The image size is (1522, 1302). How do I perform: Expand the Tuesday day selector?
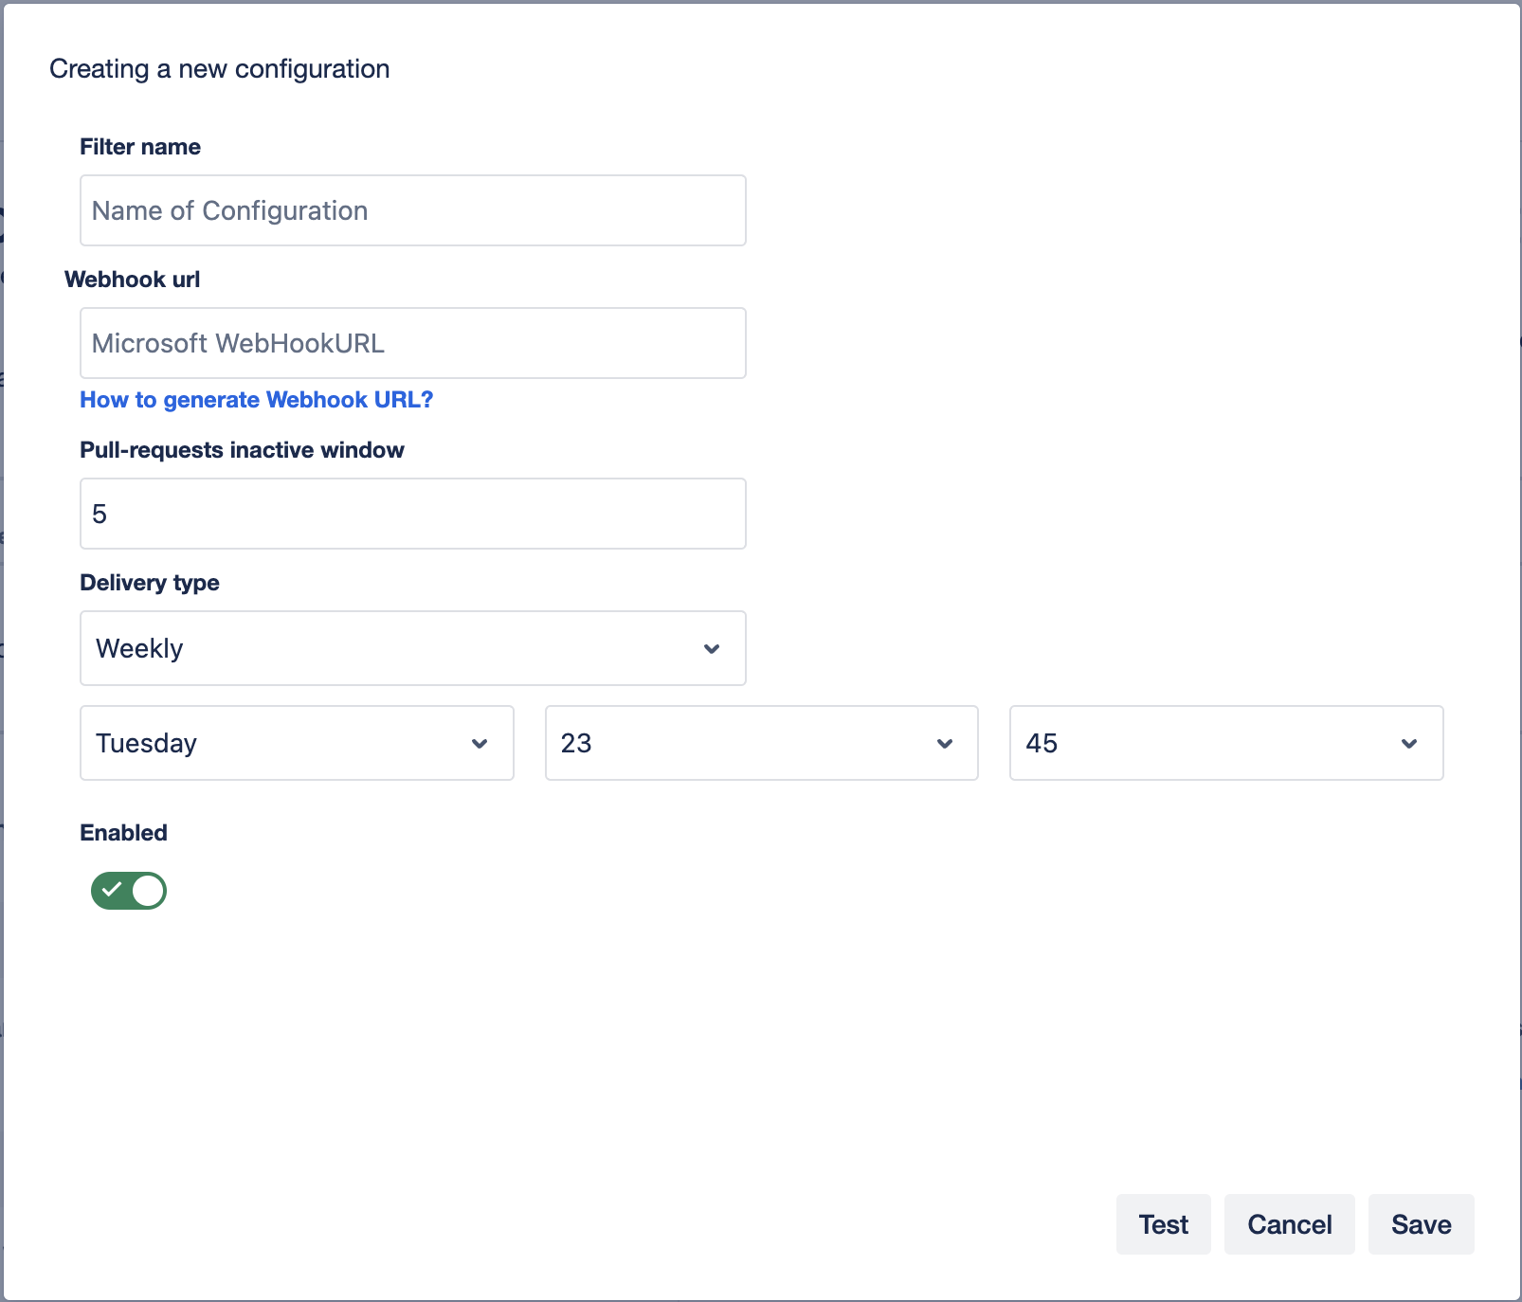click(284, 743)
